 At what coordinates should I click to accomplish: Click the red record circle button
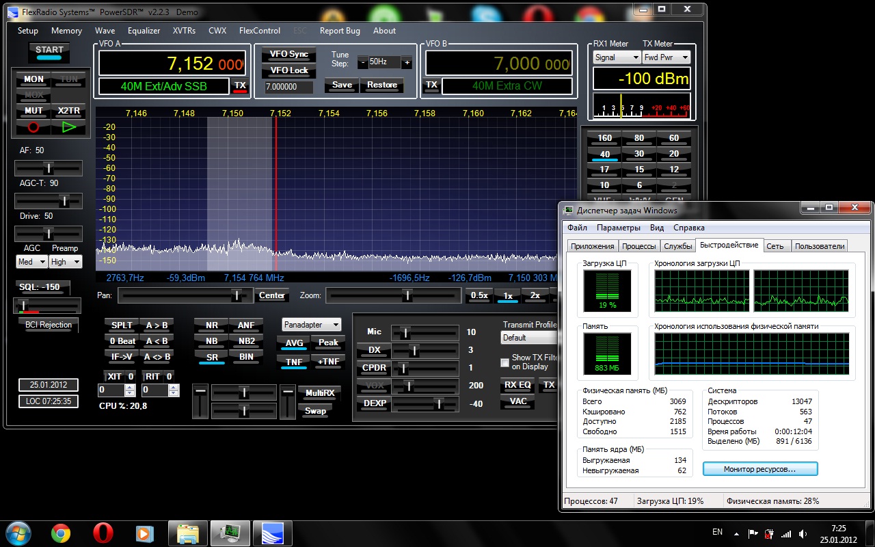[x=33, y=126]
